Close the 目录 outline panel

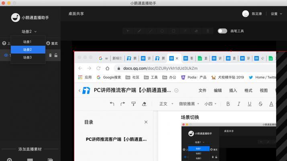146,122
